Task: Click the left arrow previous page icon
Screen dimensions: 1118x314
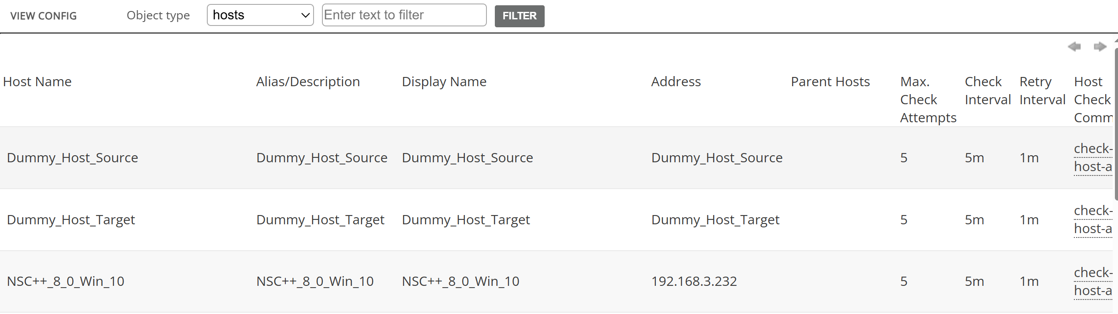Action: coord(1074,47)
